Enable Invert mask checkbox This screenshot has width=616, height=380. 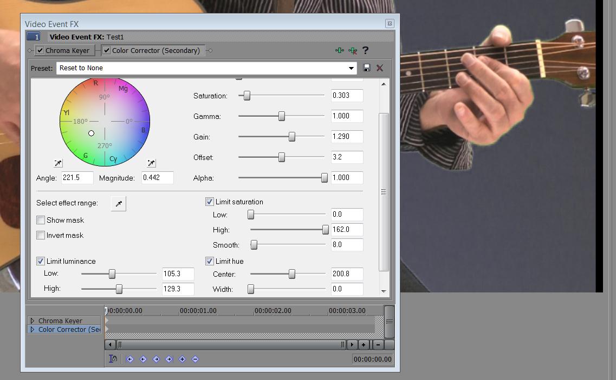[41, 235]
